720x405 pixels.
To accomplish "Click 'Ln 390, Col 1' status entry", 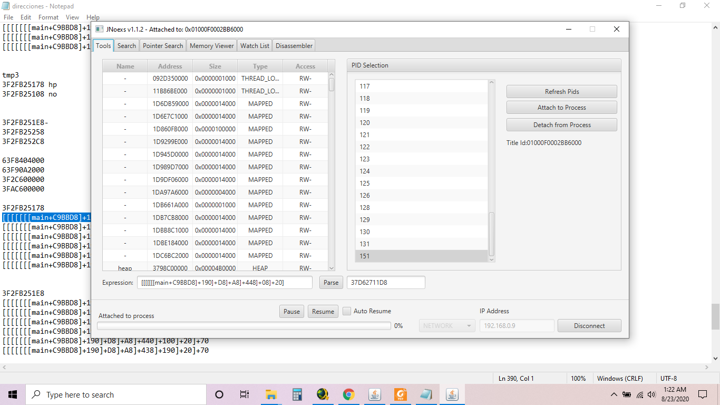I will [x=516, y=379].
